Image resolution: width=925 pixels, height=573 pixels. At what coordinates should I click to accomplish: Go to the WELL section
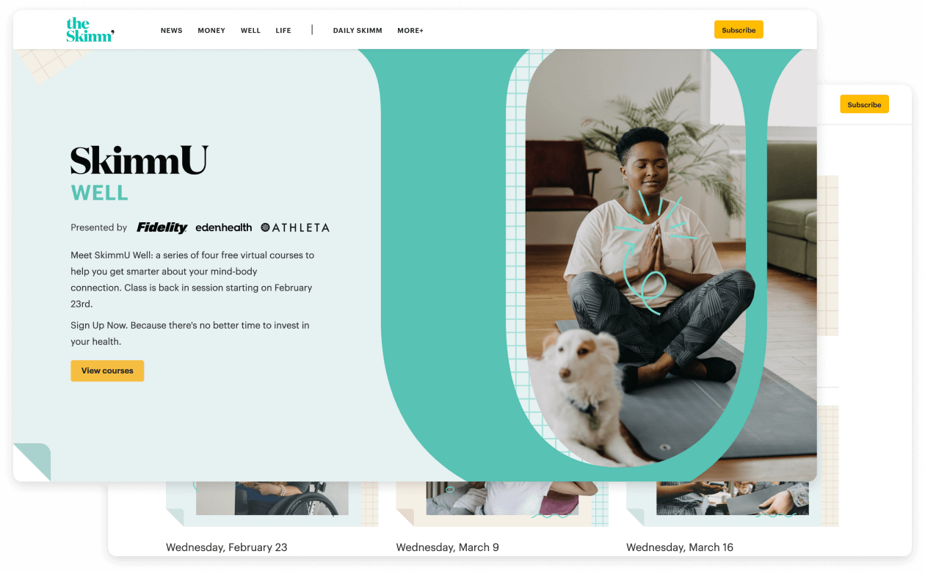tap(250, 31)
